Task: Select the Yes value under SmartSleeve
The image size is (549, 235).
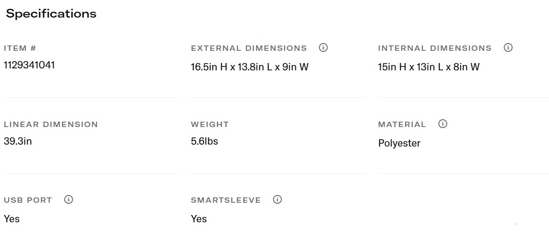Action: click(x=199, y=219)
